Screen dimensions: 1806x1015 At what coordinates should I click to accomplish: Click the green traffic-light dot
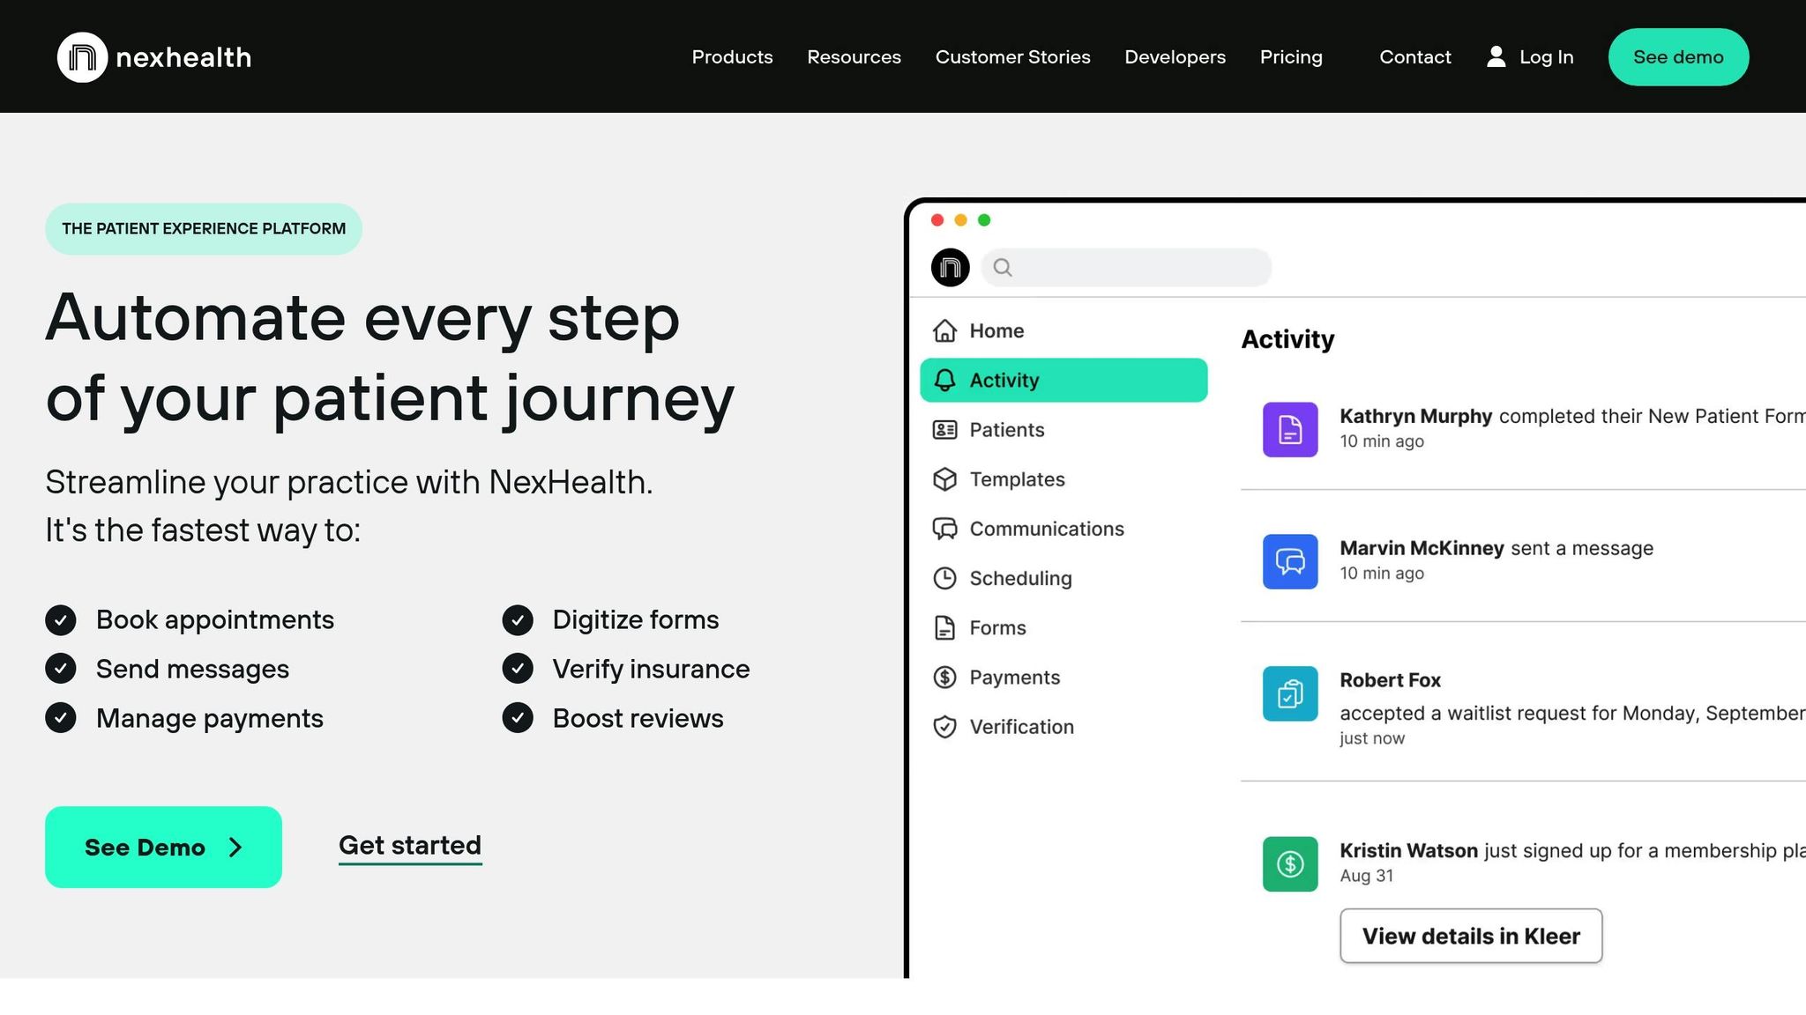pos(985,220)
